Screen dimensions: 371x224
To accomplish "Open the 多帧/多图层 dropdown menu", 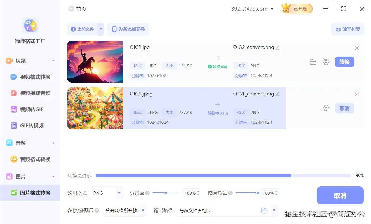I will (x=124, y=210).
